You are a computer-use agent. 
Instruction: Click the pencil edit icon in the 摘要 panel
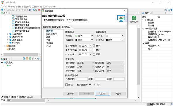coord(33,59)
